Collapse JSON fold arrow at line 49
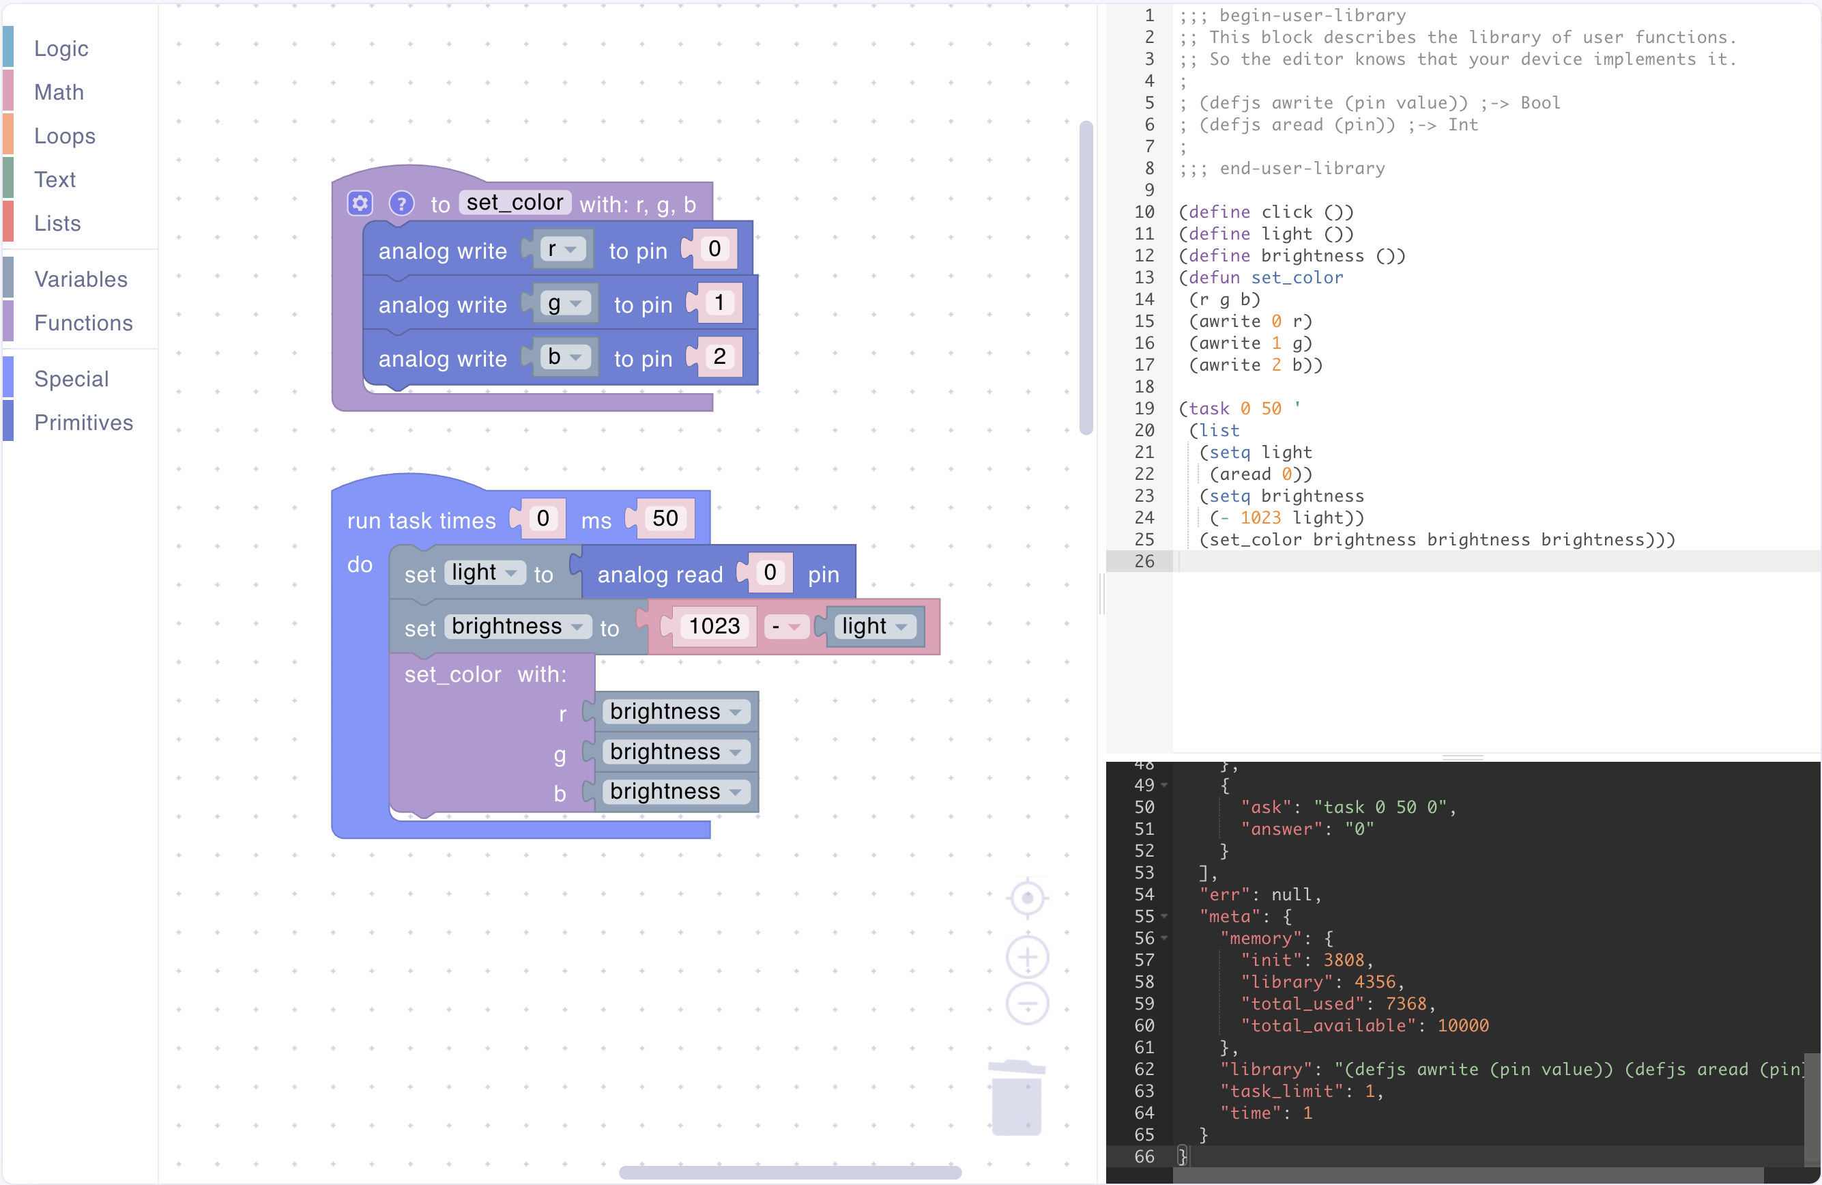1822x1185 pixels. pyautogui.click(x=1164, y=785)
